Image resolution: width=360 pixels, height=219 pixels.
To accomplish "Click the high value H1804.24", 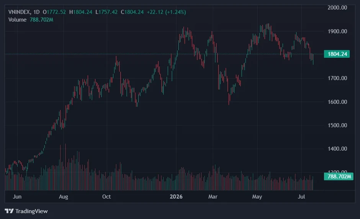I will 81,12.
